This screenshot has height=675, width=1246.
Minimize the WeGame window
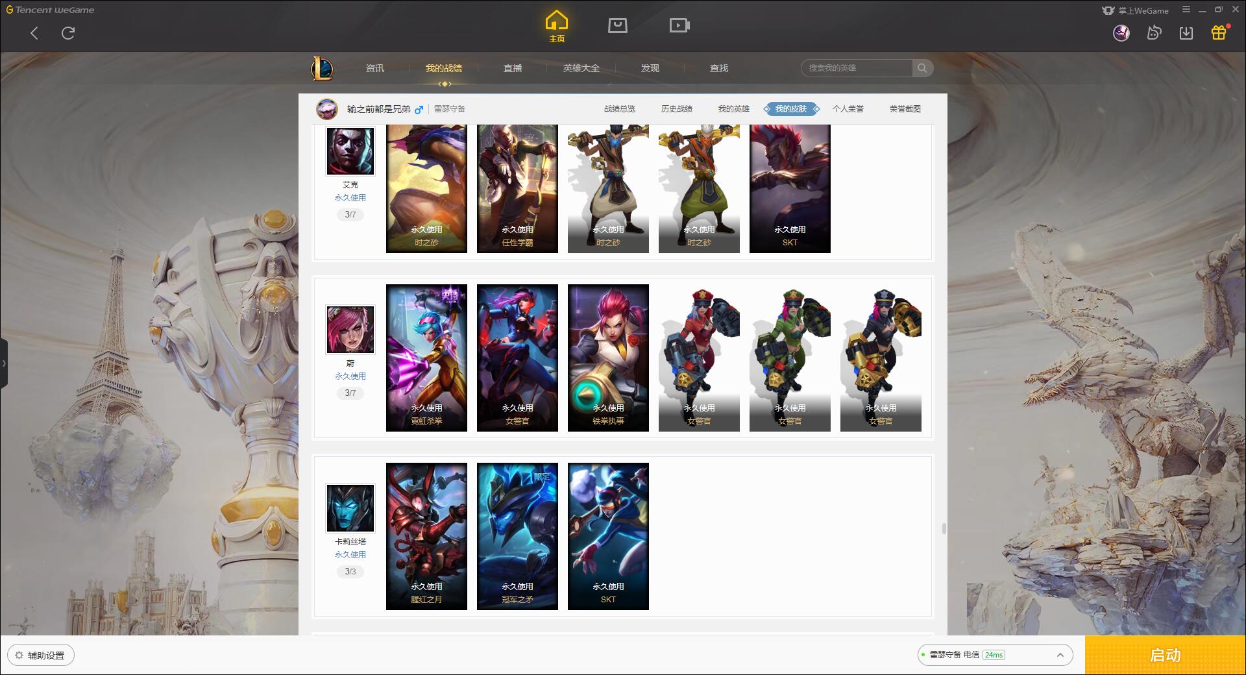[x=1202, y=10]
